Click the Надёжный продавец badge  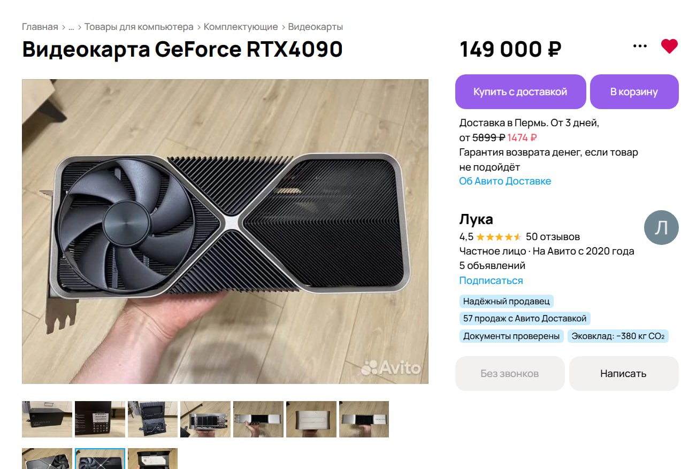pyautogui.click(x=507, y=302)
